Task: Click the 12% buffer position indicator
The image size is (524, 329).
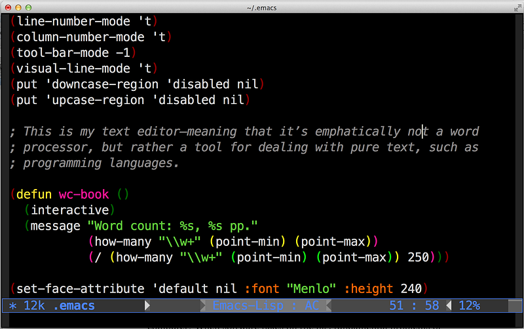Action: click(468, 305)
